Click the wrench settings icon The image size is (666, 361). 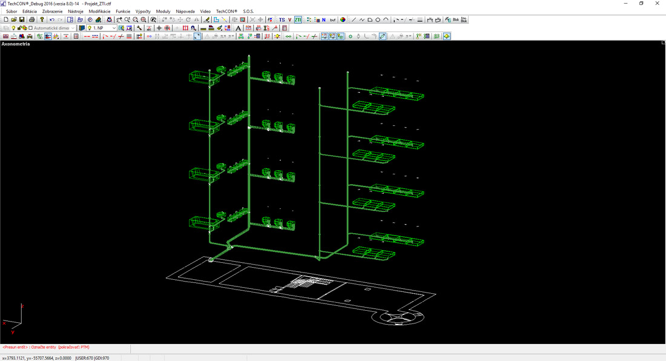[x=139, y=28]
